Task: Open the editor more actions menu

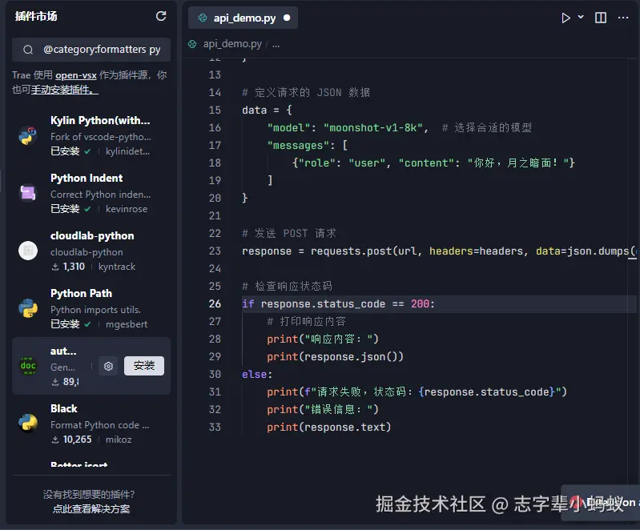Action: pyautogui.click(x=623, y=18)
